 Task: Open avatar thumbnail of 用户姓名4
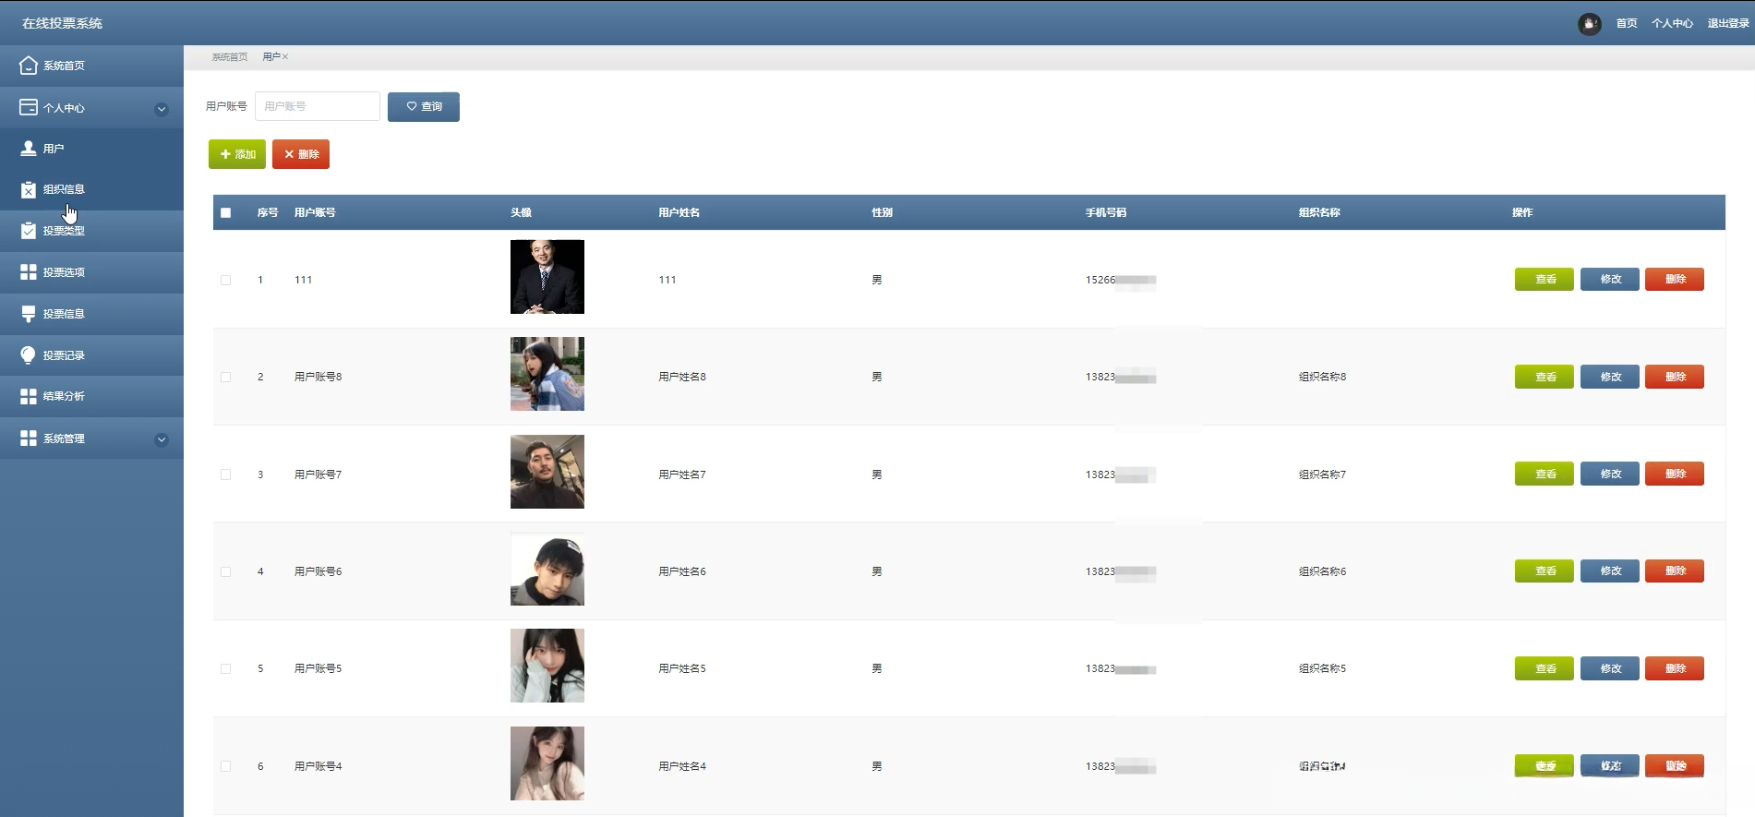pos(547,763)
